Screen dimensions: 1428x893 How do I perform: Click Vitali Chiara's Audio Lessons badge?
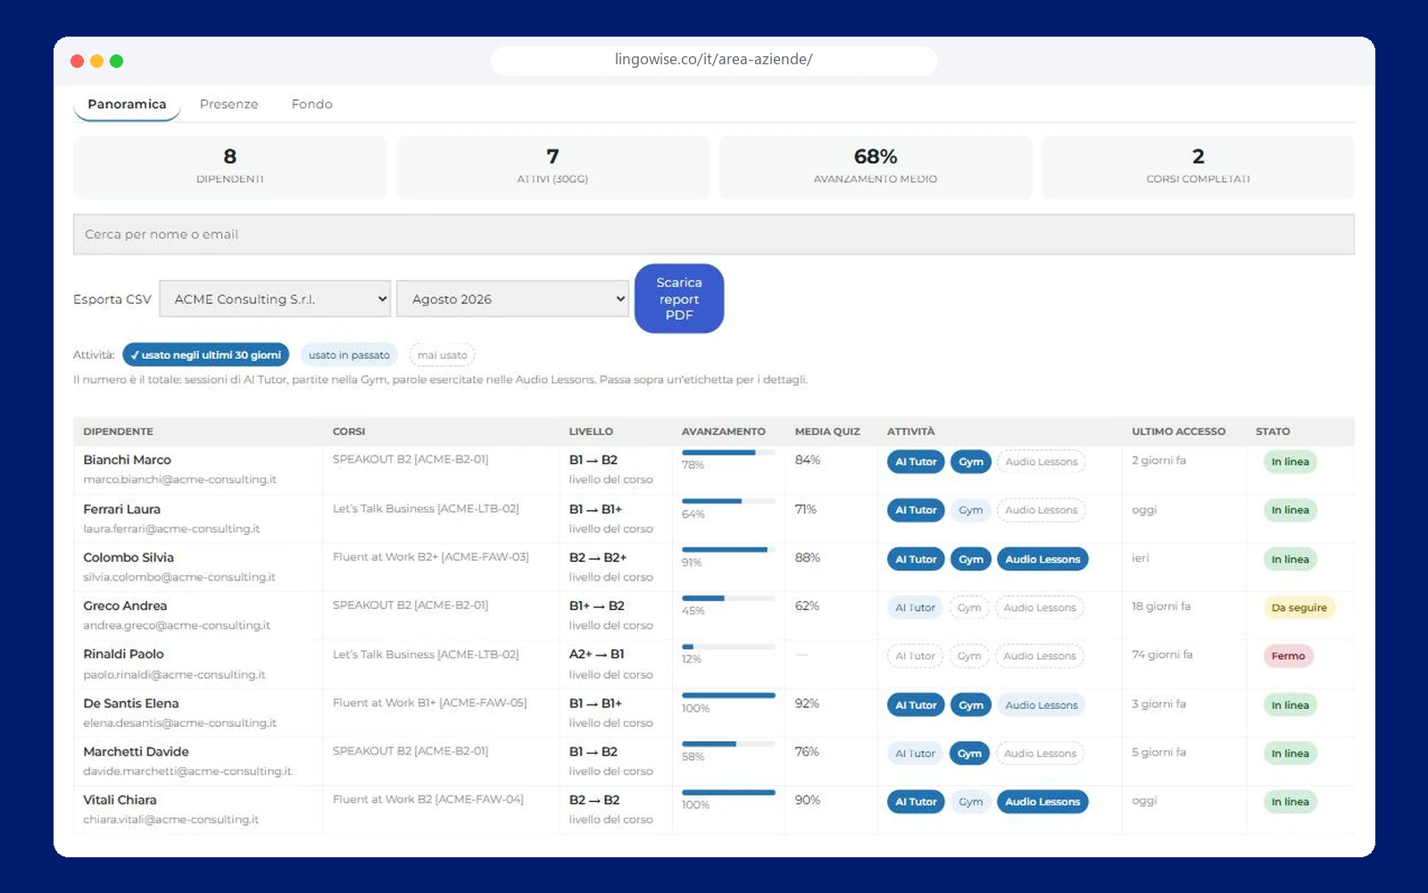click(x=1042, y=802)
